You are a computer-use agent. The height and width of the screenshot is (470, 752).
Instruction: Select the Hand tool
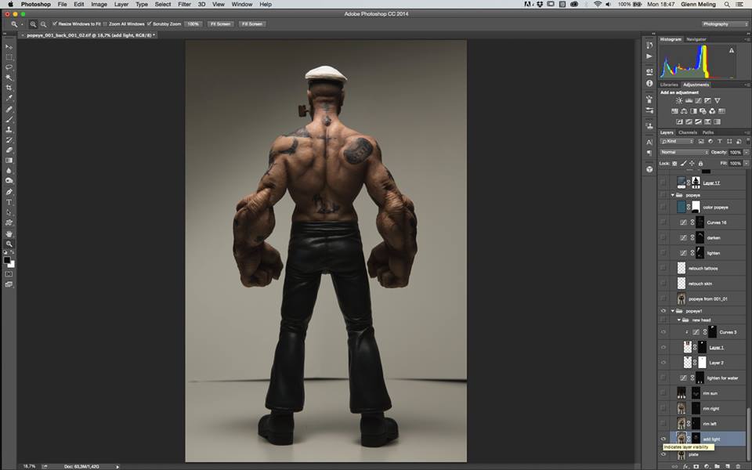[x=9, y=233]
